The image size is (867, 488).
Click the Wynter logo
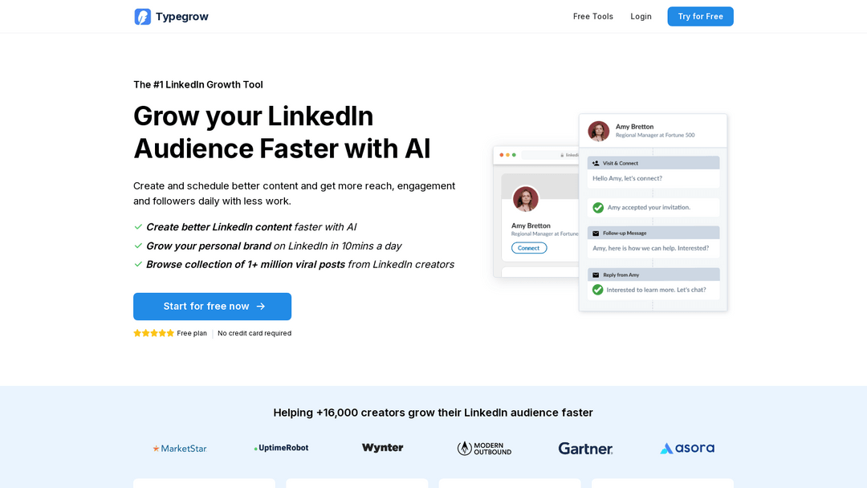pyautogui.click(x=383, y=448)
